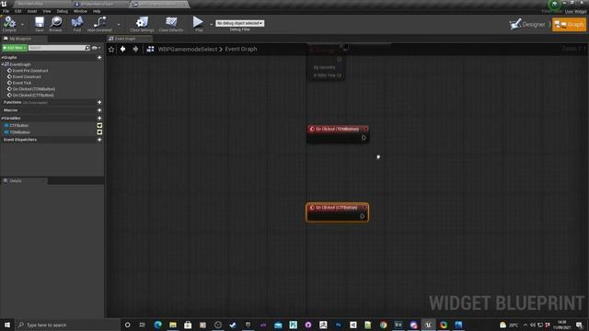Open Class Settings
The image size is (589, 331).
coord(142,24)
